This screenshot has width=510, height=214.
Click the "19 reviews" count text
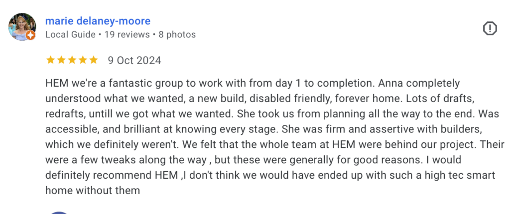tap(127, 34)
